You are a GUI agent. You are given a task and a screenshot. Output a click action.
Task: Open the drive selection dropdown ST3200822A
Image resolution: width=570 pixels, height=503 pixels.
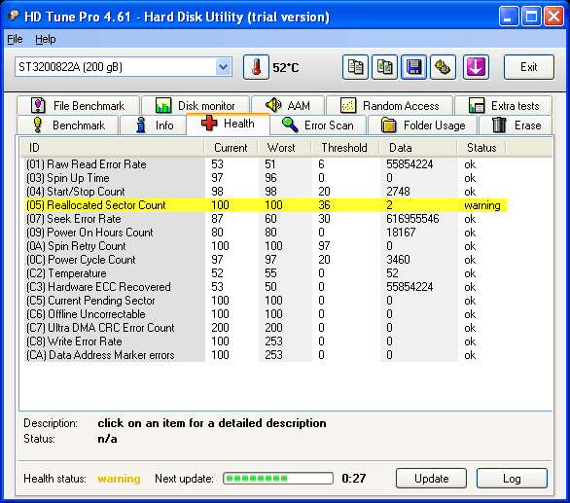pos(124,67)
